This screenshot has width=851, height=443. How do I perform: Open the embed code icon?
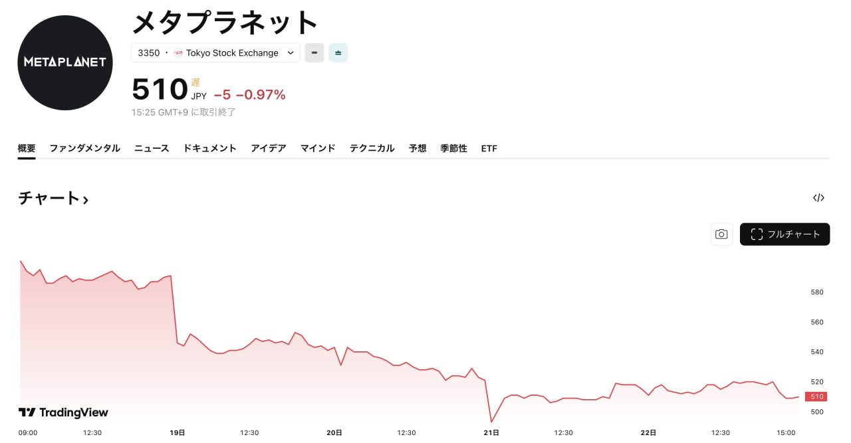pyautogui.click(x=818, y=198)
